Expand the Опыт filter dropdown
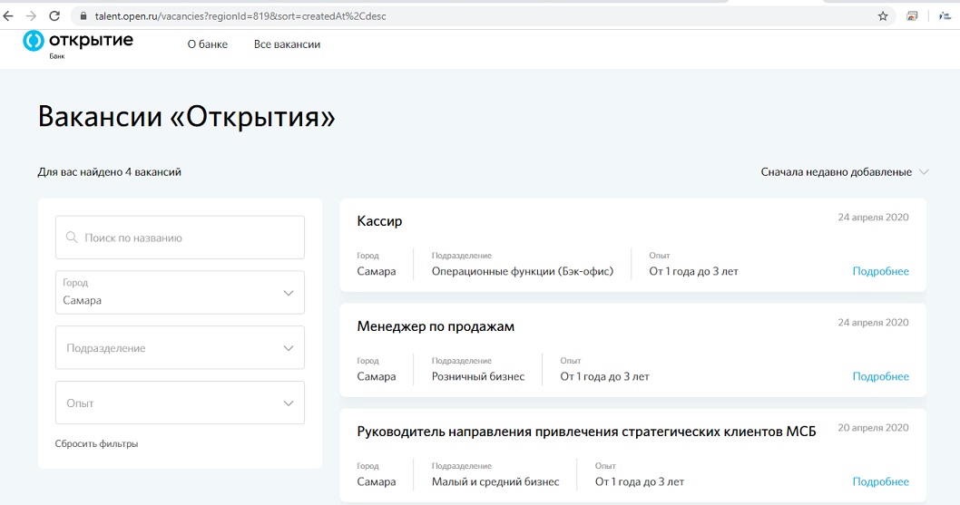 coord(180,403)
